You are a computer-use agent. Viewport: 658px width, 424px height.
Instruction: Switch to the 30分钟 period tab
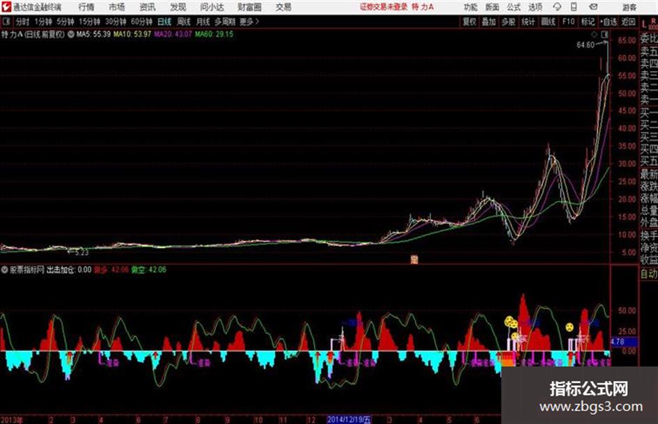pyautogui.click(x=116, y=22)
